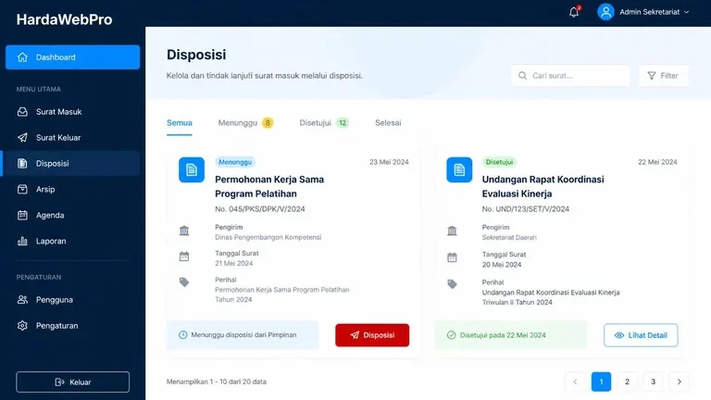Click the tag icon beside Permohonan Kerja Sama perihal
Screen dimensions: 711x400
click(184, 282)
